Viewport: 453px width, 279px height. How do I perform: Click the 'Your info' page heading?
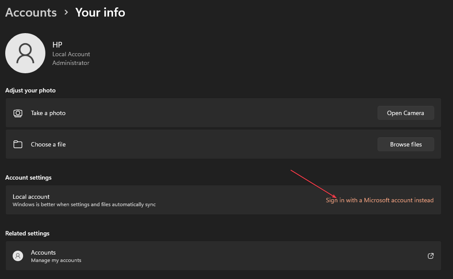[100, 12]
